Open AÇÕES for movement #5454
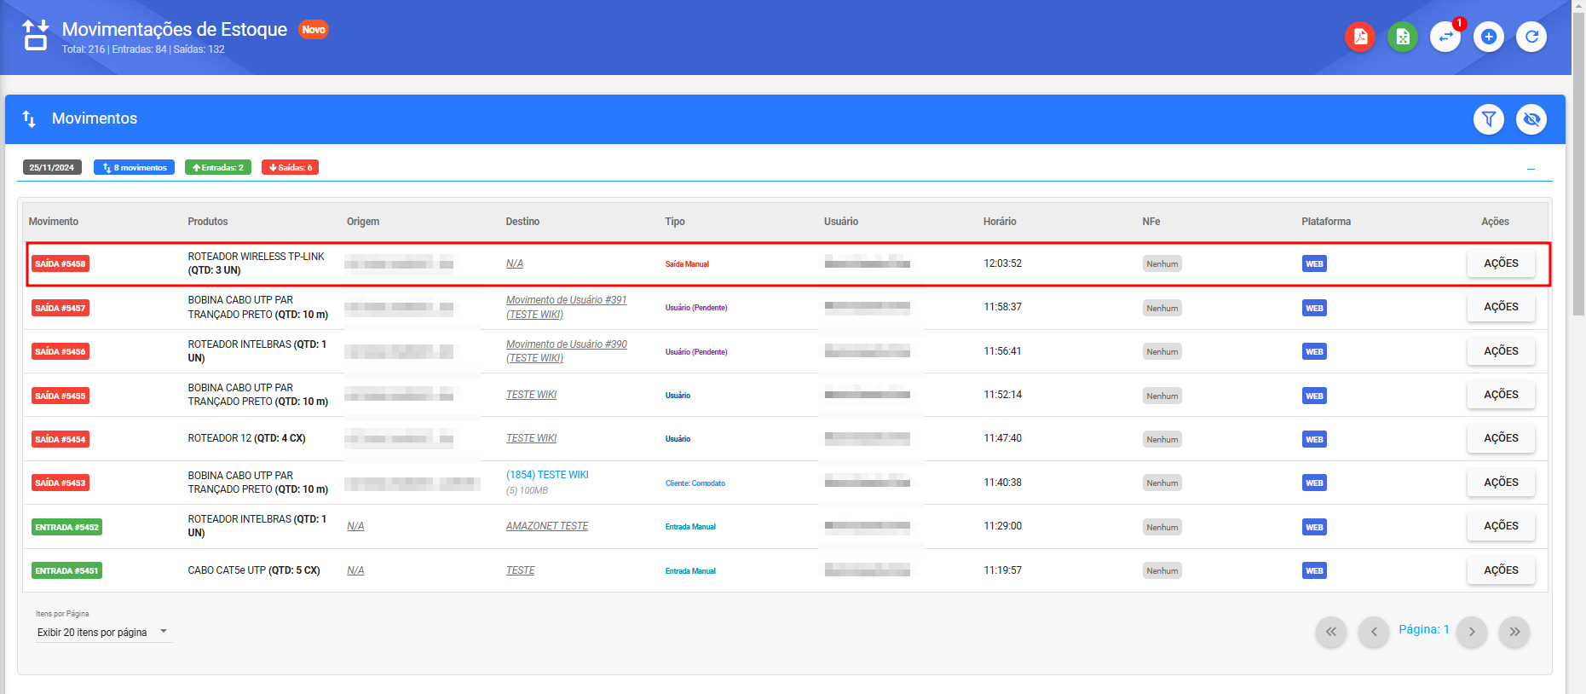Image resolution: width=1586 pixels, height=694 pixels. pyautogui.click(x=1501, y=438)
